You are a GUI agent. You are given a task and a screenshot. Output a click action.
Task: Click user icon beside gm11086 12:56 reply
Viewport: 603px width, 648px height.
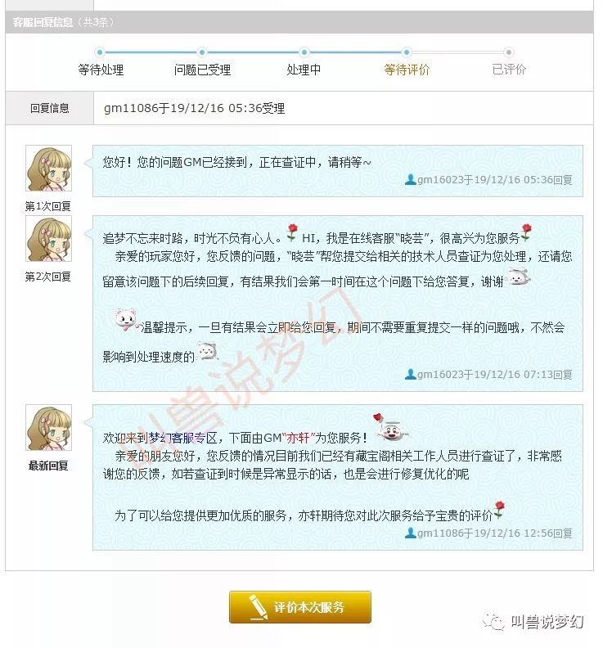(x=410, y=533)
